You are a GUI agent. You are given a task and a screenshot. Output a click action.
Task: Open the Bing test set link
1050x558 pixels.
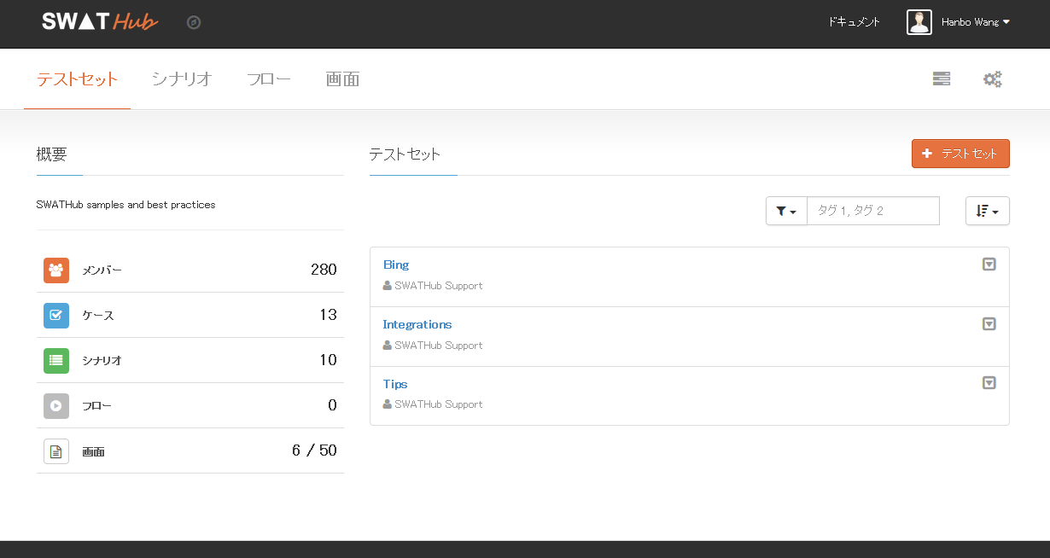point(396,265)
